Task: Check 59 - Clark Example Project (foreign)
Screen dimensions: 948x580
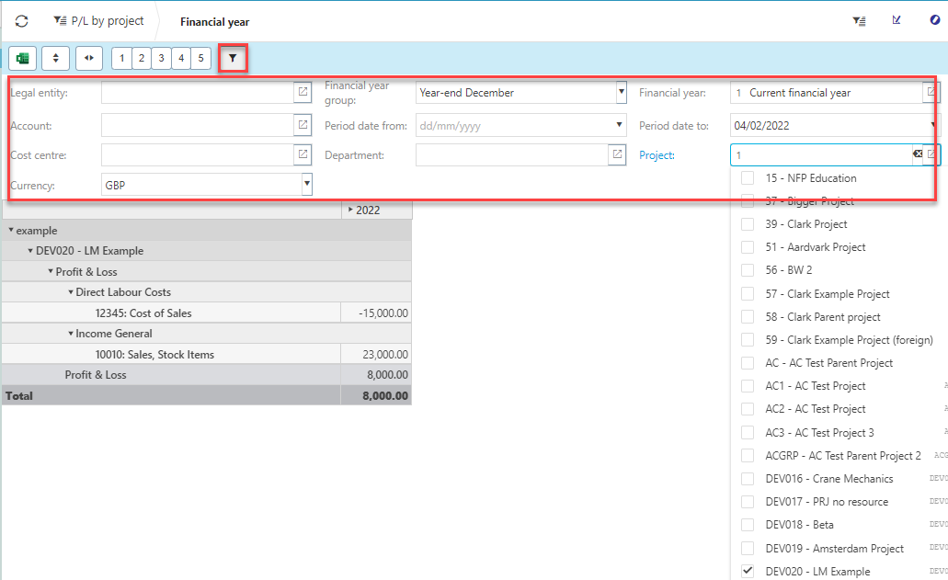Action: 748,339
